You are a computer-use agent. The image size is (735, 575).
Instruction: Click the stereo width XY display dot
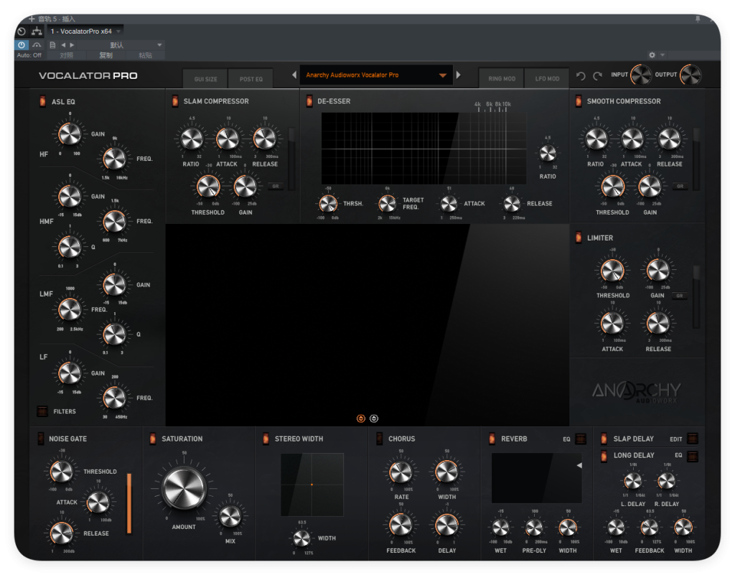[312, 485]
